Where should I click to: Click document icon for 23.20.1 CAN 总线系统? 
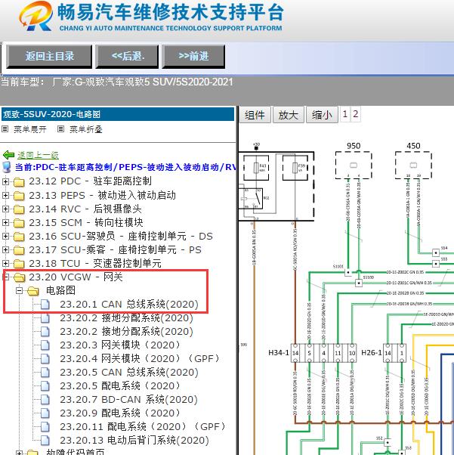pyautogui.click(x=45, y=305)
